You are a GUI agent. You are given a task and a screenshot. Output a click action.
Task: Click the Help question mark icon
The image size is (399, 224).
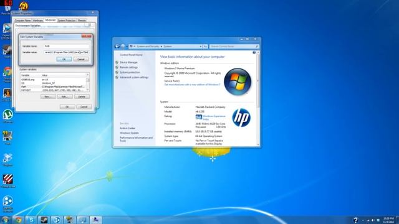pos(254,52)
